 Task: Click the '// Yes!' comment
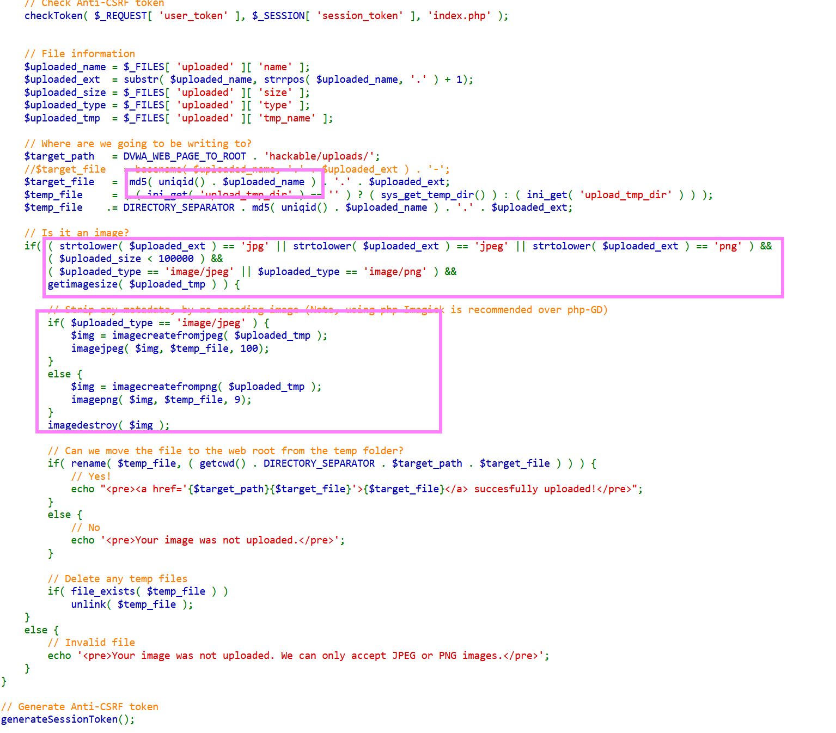click(x=91, y=477)
